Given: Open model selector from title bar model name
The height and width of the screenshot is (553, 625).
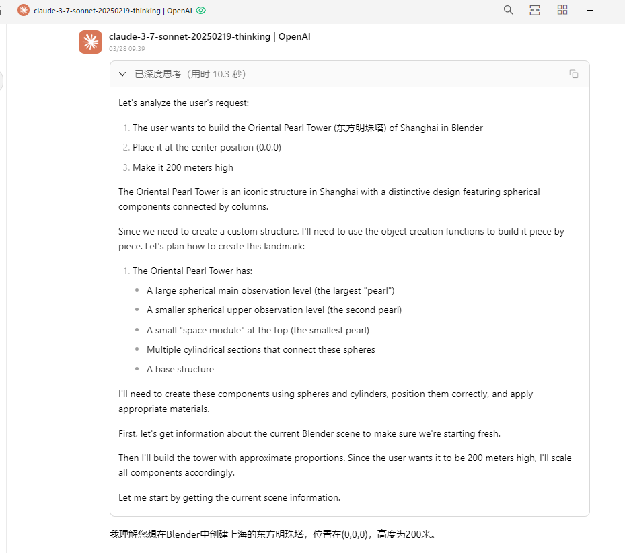Looking at the screenshot, I should 113,11.
